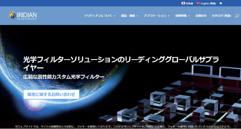Expand the 製品・機能 menu chevron
The height and width of the screenshot is (129, 241).
(138, 16)
